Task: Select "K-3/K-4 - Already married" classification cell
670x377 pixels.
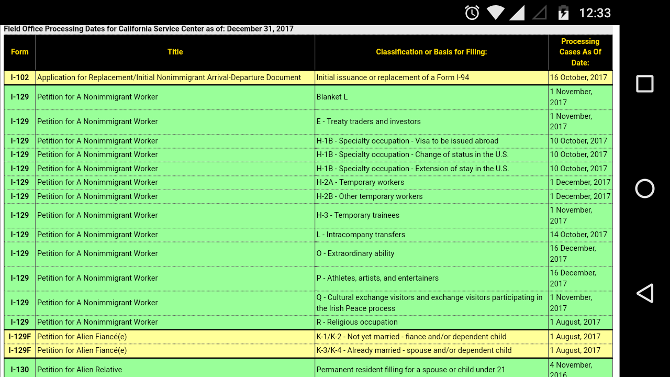Action: [431, 350]
